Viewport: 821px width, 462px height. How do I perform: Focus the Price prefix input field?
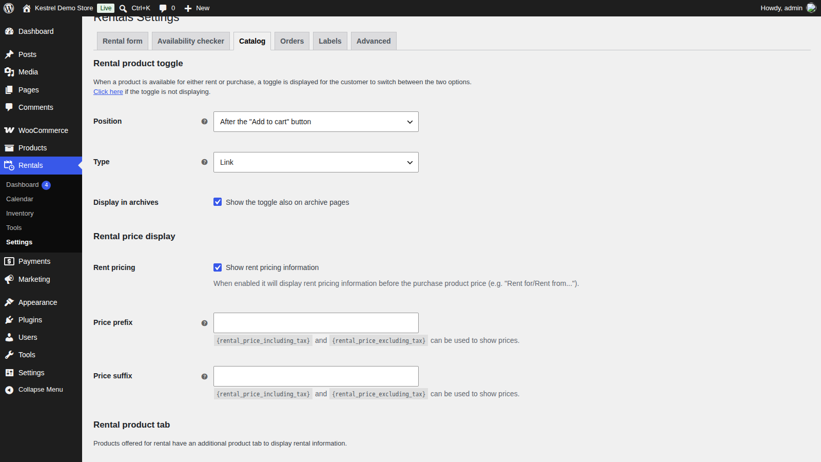(316, 323)
